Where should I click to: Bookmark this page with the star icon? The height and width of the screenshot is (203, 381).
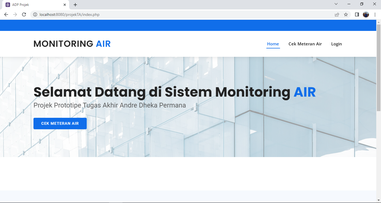pyautogui.click(x=346, y=14)
